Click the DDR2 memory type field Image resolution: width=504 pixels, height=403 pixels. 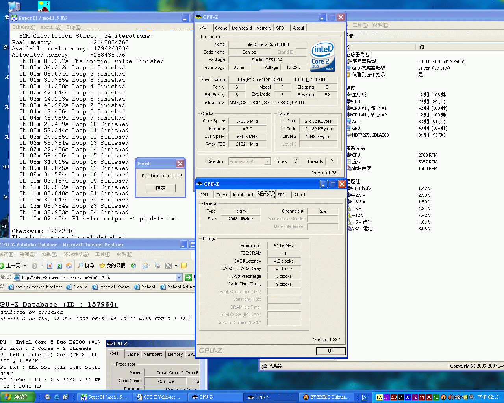241,211
